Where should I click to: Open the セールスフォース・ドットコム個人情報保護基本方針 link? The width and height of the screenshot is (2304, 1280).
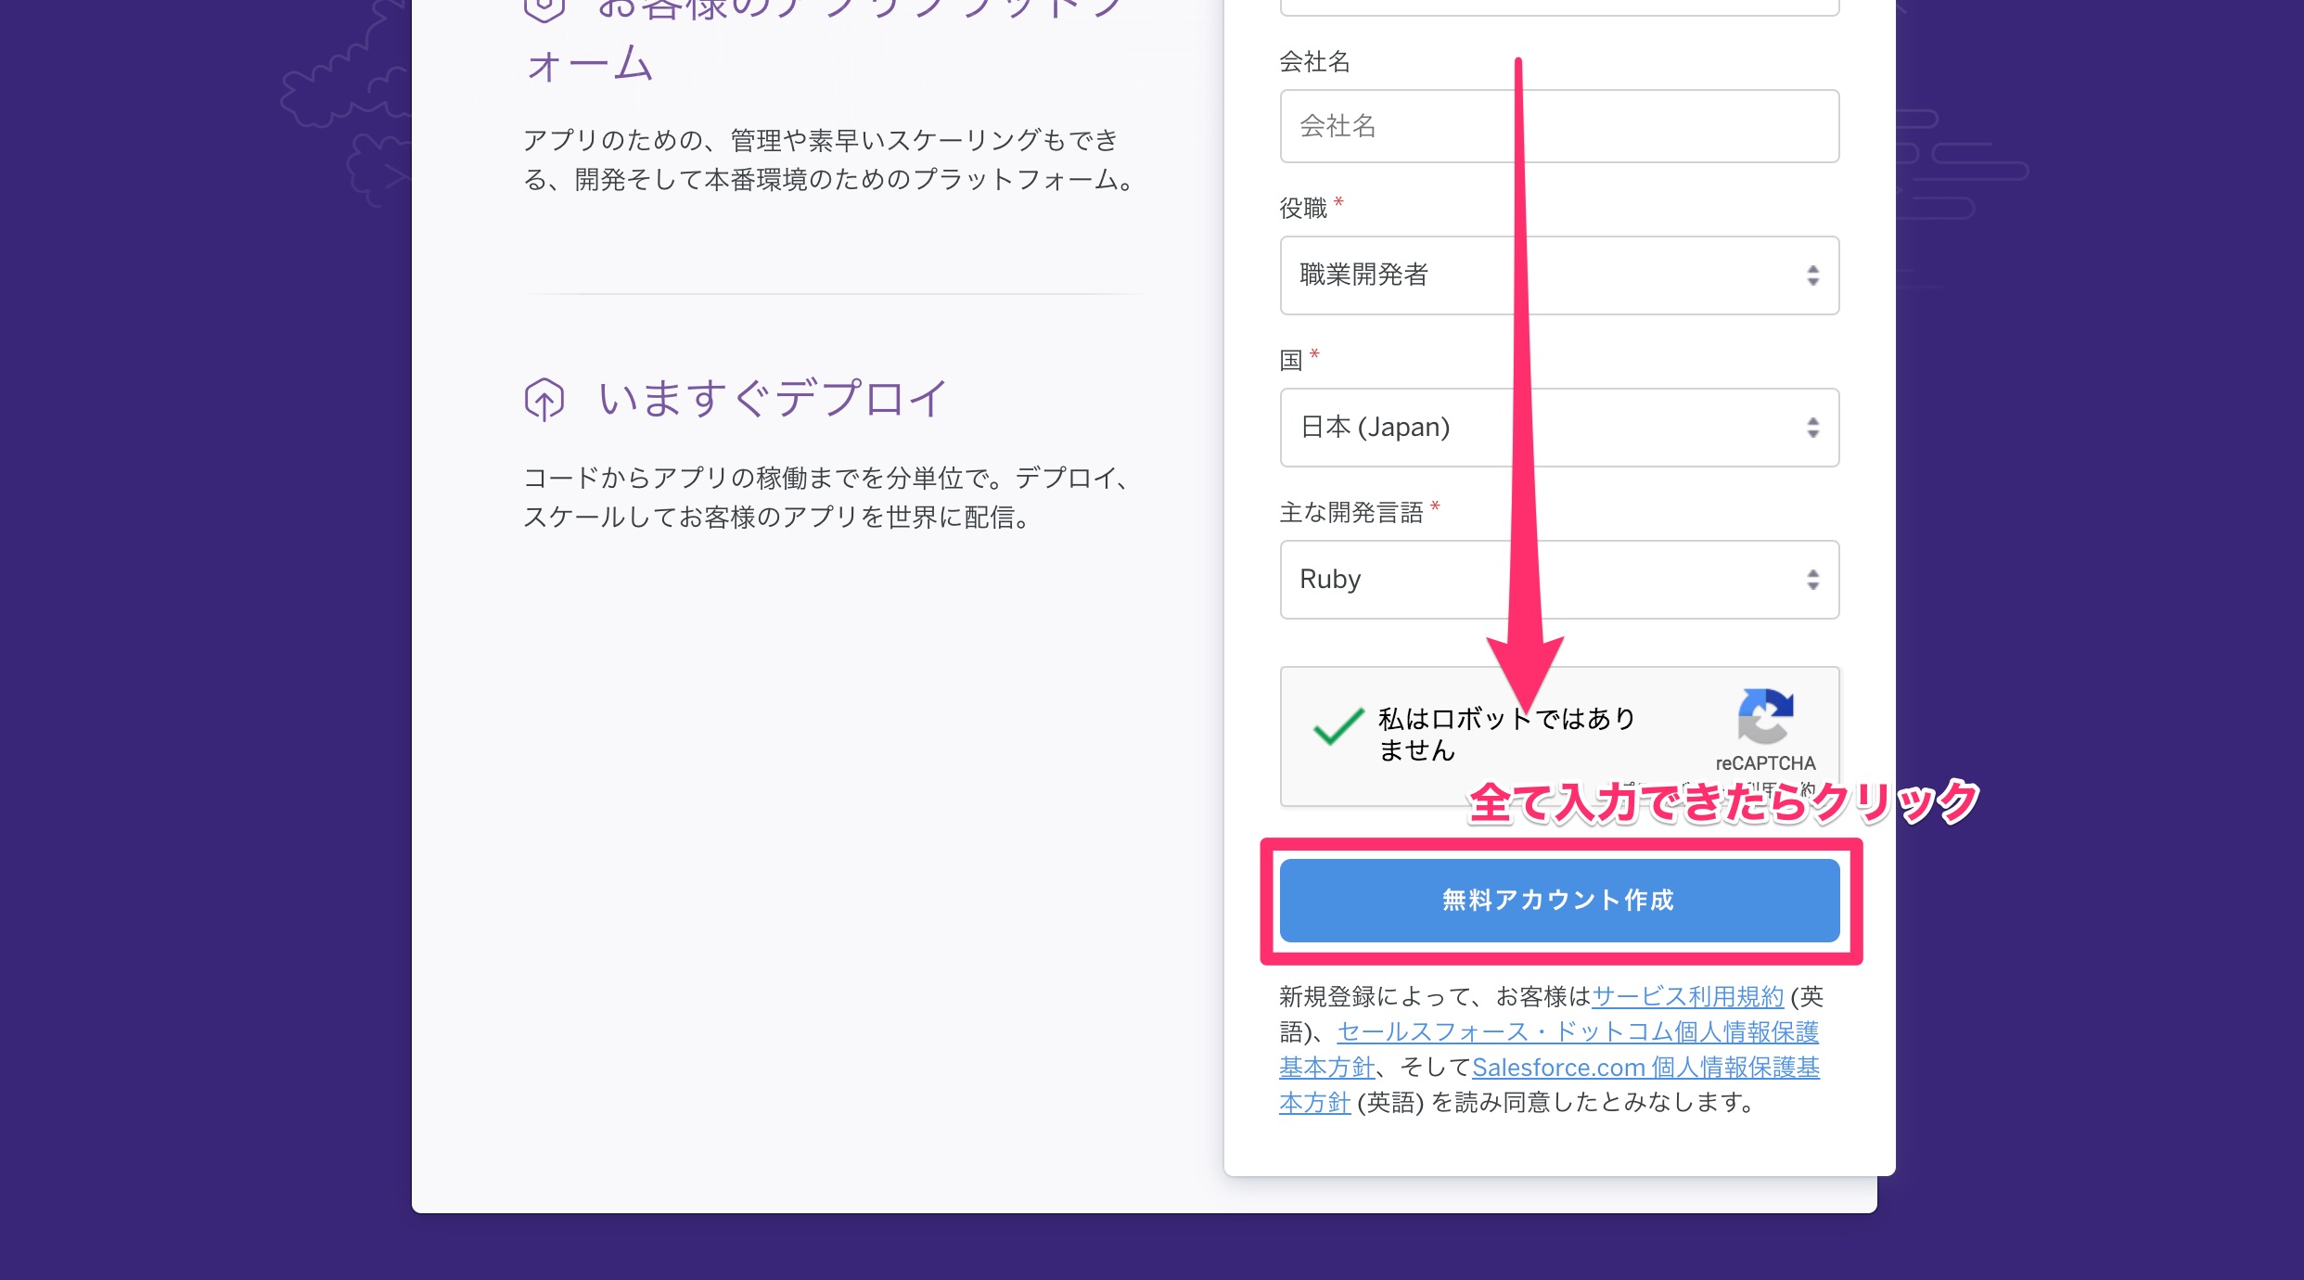click(1549, 1050)
